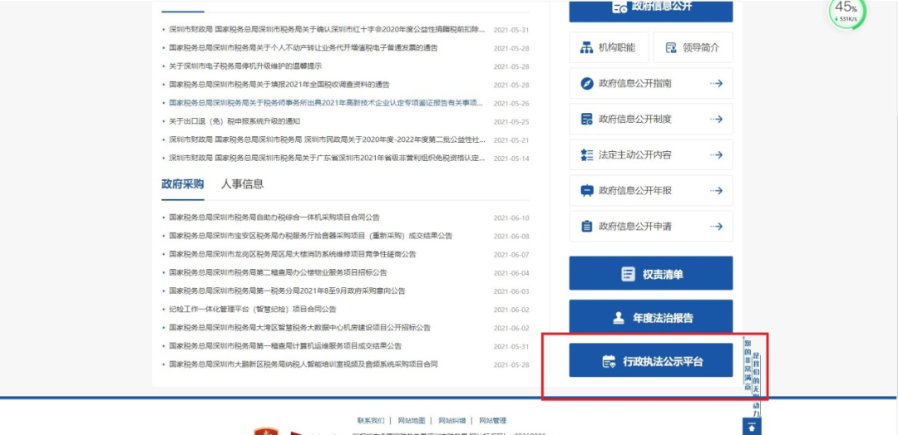Image resolution: width=898 pixels, height=435 pixels.
Task: Open the 网站管理 footer link
Action: point(493,421)
